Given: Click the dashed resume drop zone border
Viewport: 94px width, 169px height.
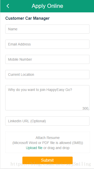Looking at the screenshot, I should point(48,132).
